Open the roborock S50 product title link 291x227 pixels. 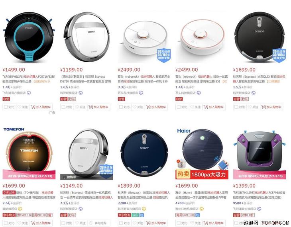pyautogui.click(x=144, y=79)
